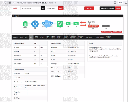This screenshot has width=128, height=102.
Task: Open the Panduan Solusi tab
Action: point(108,37)
